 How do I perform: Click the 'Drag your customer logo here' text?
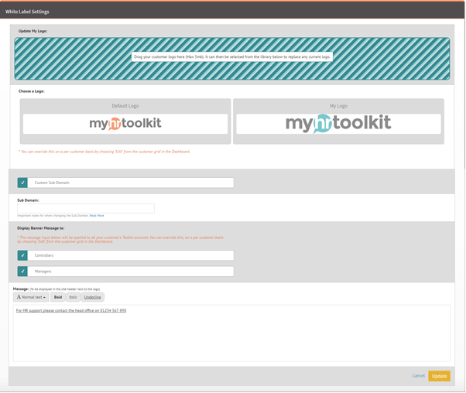pyautogui.click(x=232, y=56)
